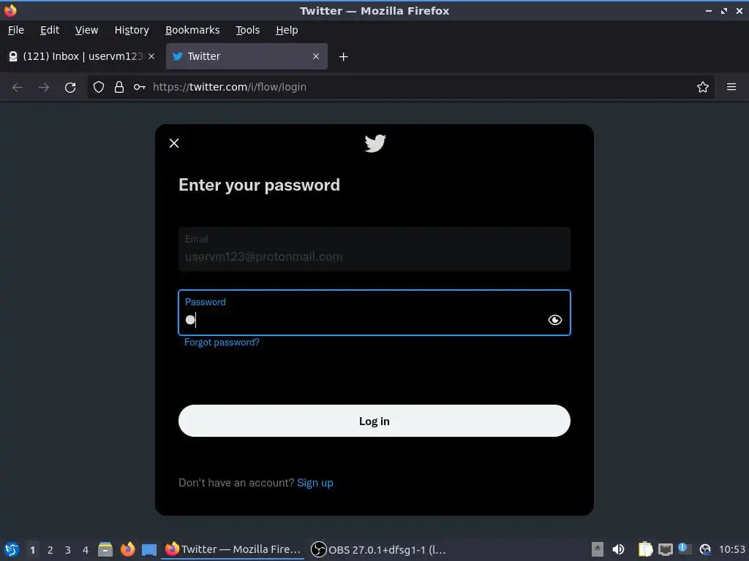Switch to the OBS 27.0.1 taskbar window

[x=379, y=549]
